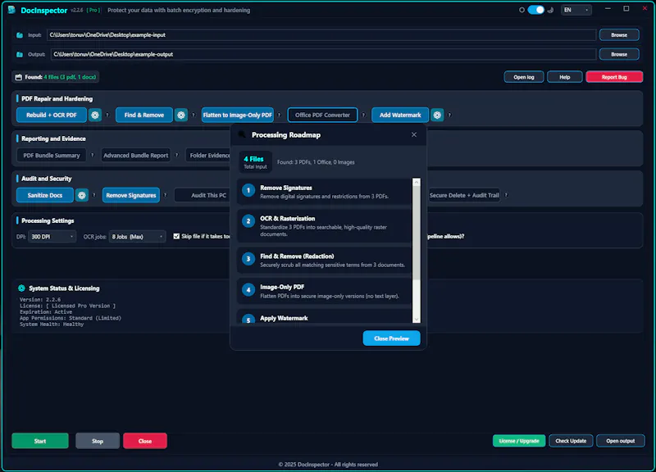The height and width of the screenshot is (472, 656).
Task: Click the green Start button
Action: [40, 441]
